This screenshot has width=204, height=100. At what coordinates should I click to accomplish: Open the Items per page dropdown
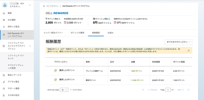[x=64, y=90]
